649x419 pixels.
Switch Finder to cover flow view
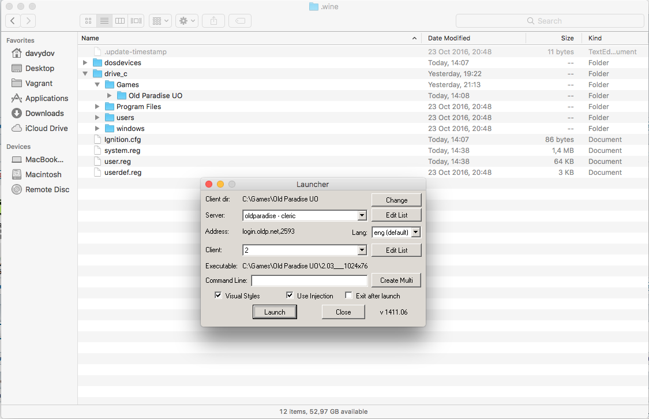136,21
